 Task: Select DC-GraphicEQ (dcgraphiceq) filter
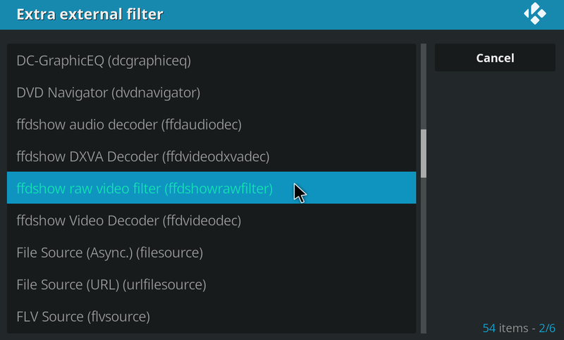tap(104, 61)
